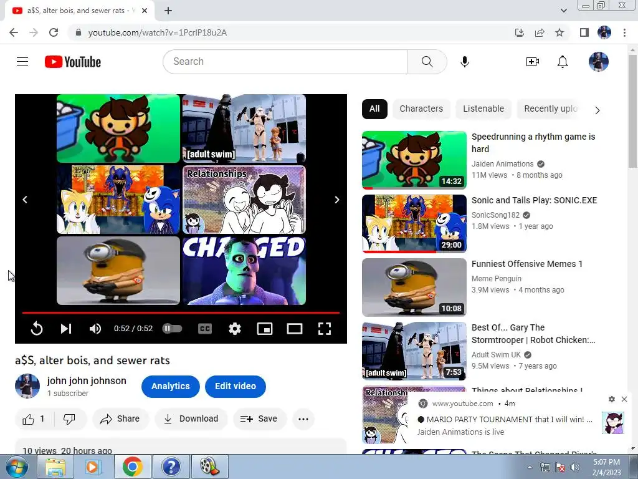The width and height of the screenshot is (638, 479).
Task: Open video Analytics
Action: 171,386
